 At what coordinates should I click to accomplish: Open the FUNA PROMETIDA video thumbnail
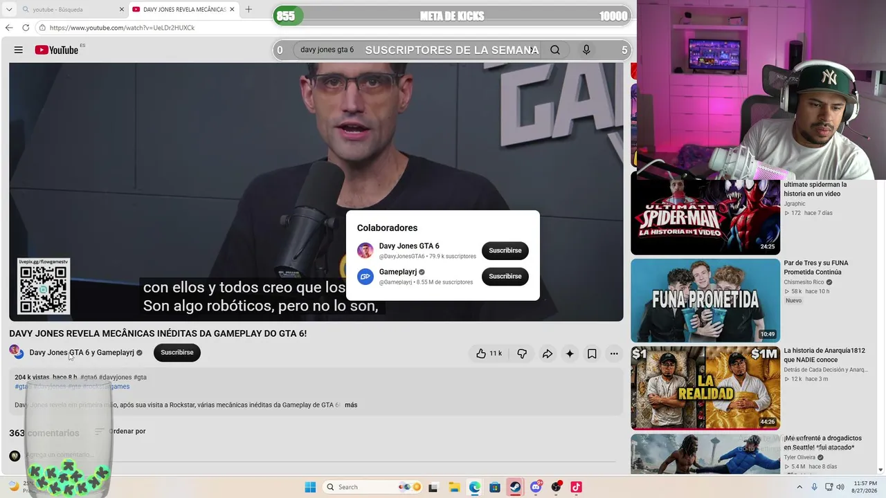tap(705, 300)
